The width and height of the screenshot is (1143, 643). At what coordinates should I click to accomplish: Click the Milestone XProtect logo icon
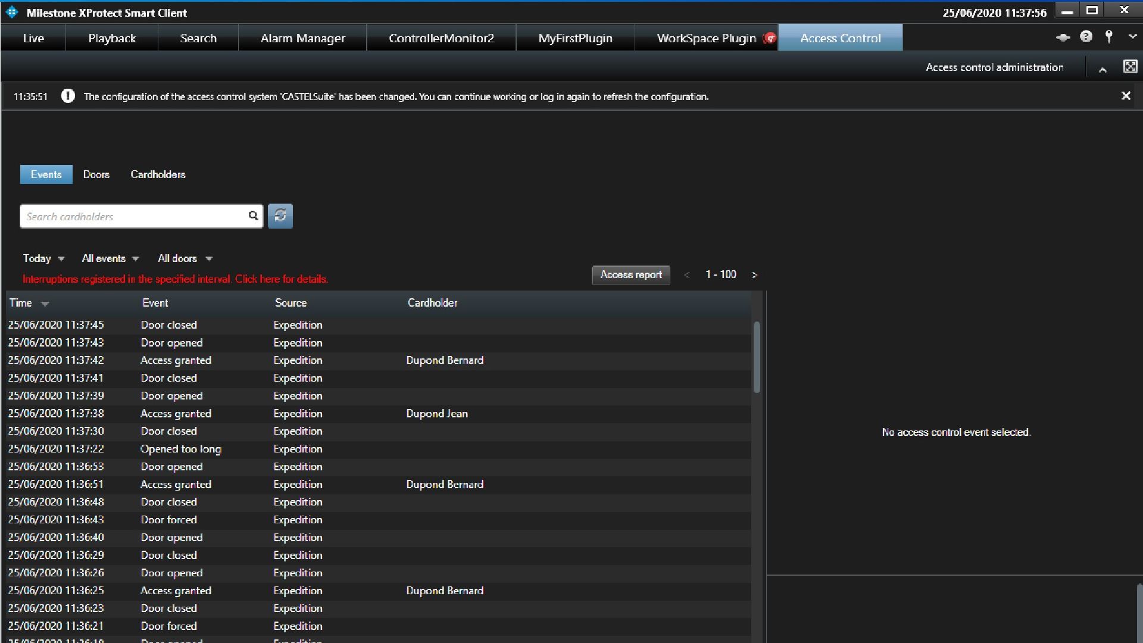point(12,12)
